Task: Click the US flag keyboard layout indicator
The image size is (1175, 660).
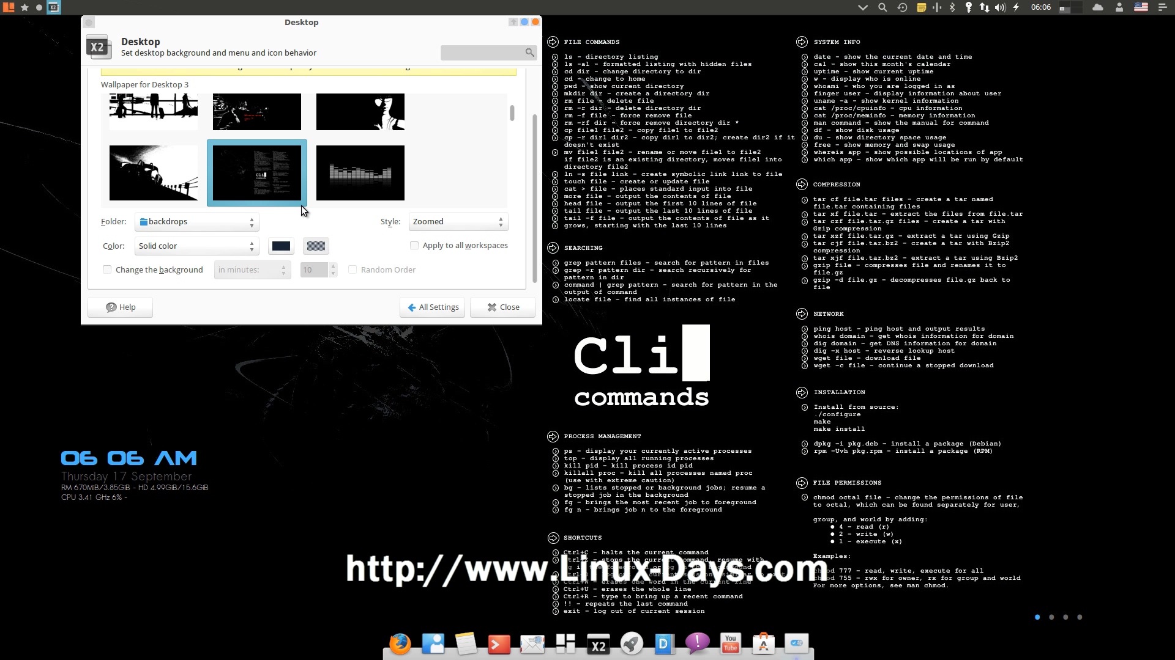Action: [1141, 7]
